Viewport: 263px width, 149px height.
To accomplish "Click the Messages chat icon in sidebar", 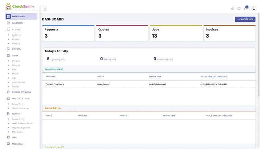I will coord(8,144).
